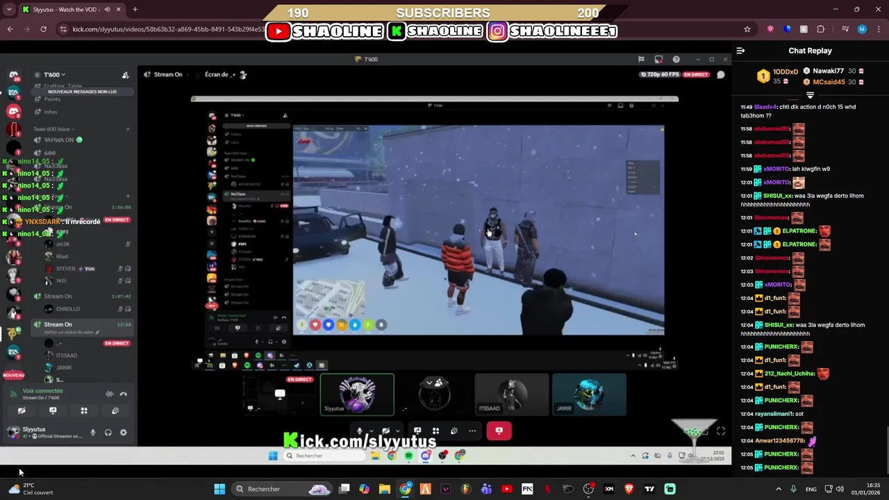Open chat user rayanslimani1 profile
Screen dimensions: 889x500
point(774,414)
